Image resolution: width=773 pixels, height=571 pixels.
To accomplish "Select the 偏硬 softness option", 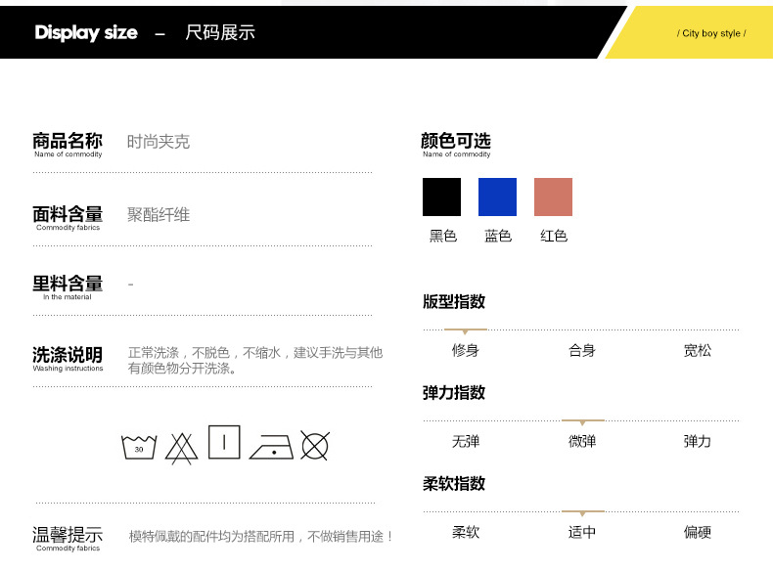I will [698, 532].
